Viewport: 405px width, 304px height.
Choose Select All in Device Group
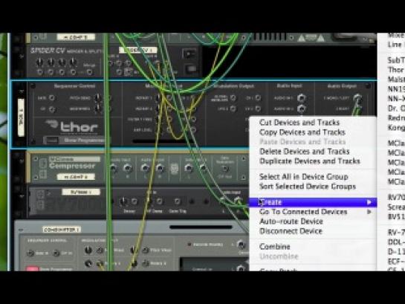click(x=303, y=177)
